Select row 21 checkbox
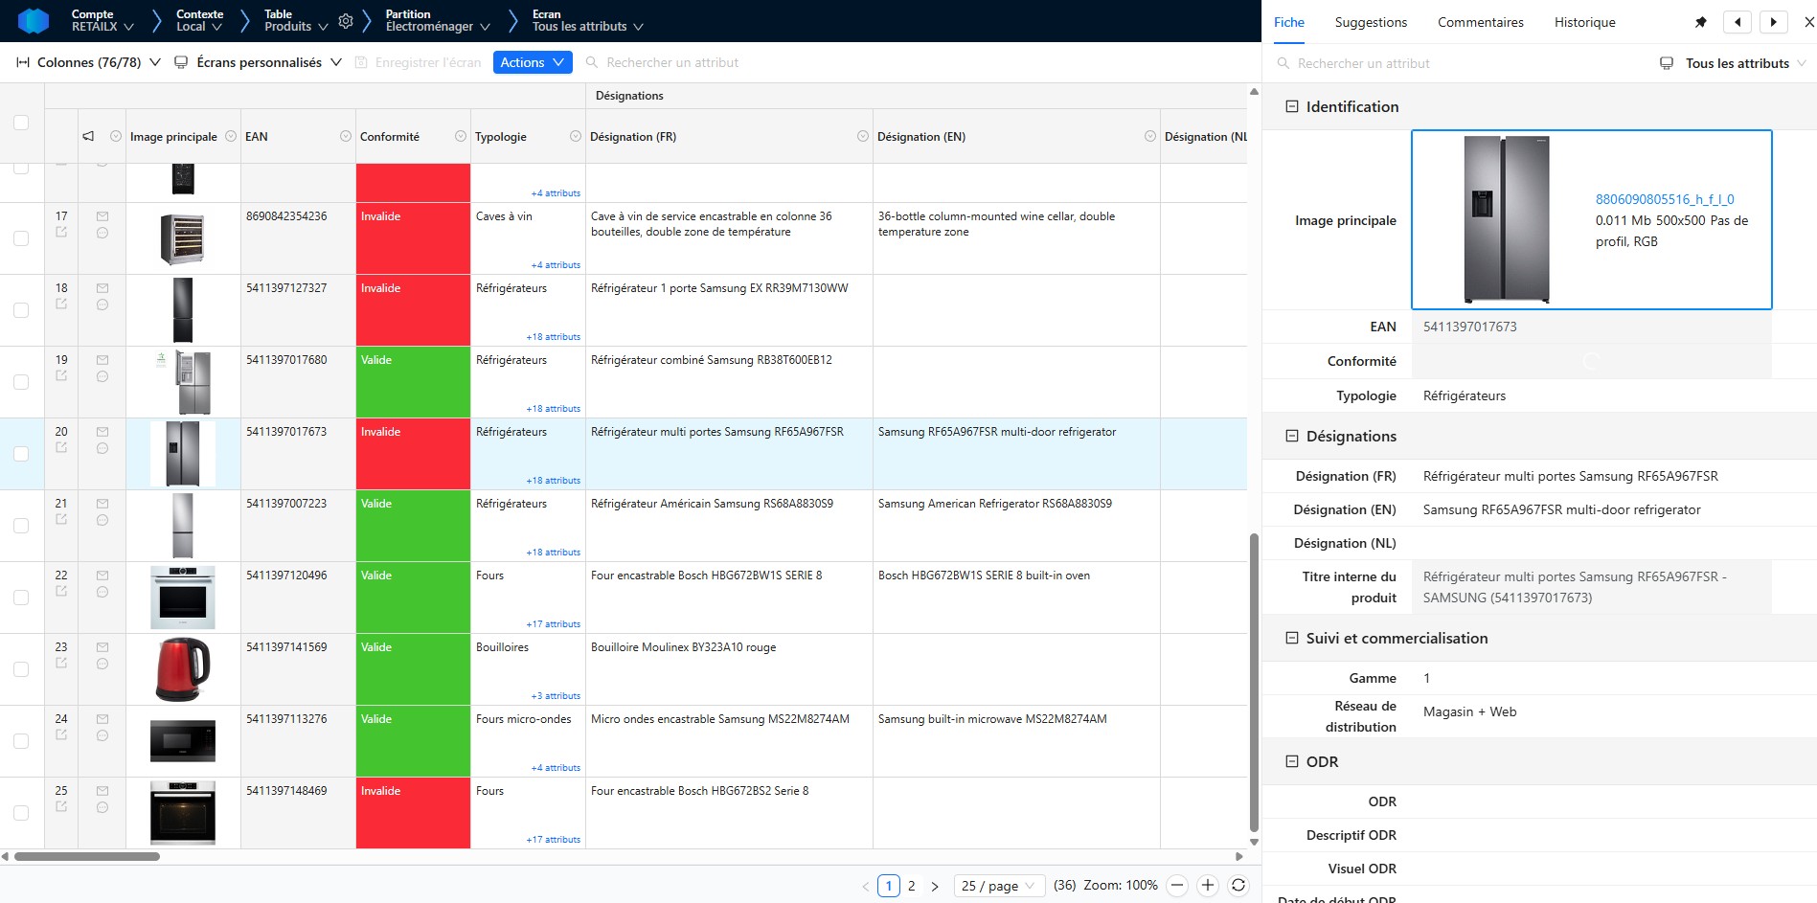 click(x=21, y=526)
